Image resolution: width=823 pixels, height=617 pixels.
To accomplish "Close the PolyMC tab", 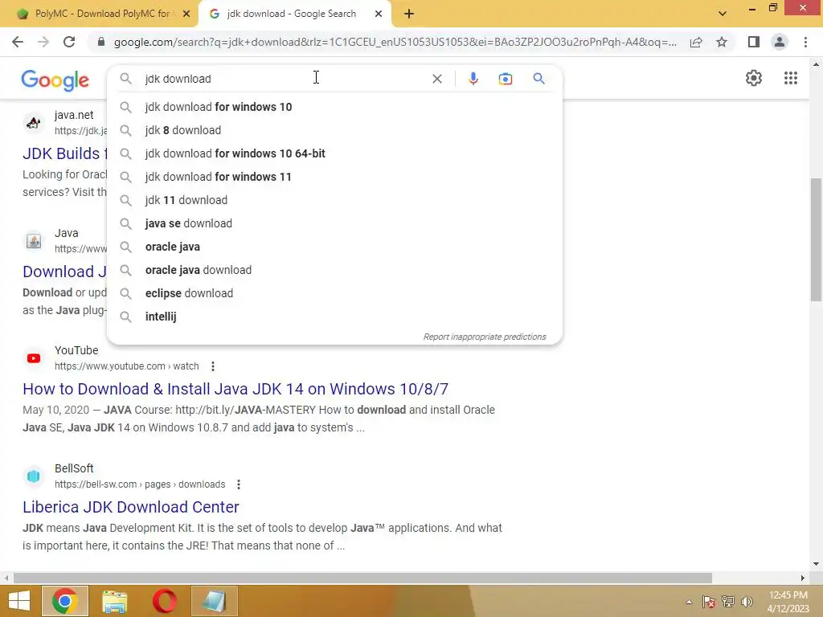I will (186, 14).
